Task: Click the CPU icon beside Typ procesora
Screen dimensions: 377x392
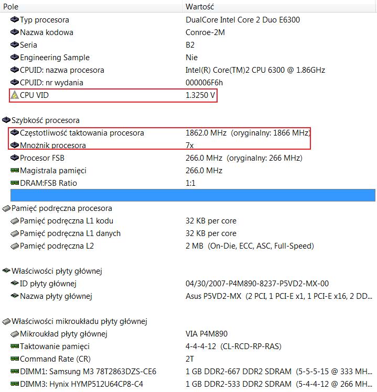Action: (x=15, y=20)
